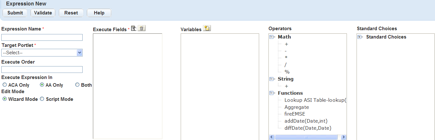
Task: Click the trash icon beside Execute Fields
Action: pyautogui.click(x=142, y=28)
